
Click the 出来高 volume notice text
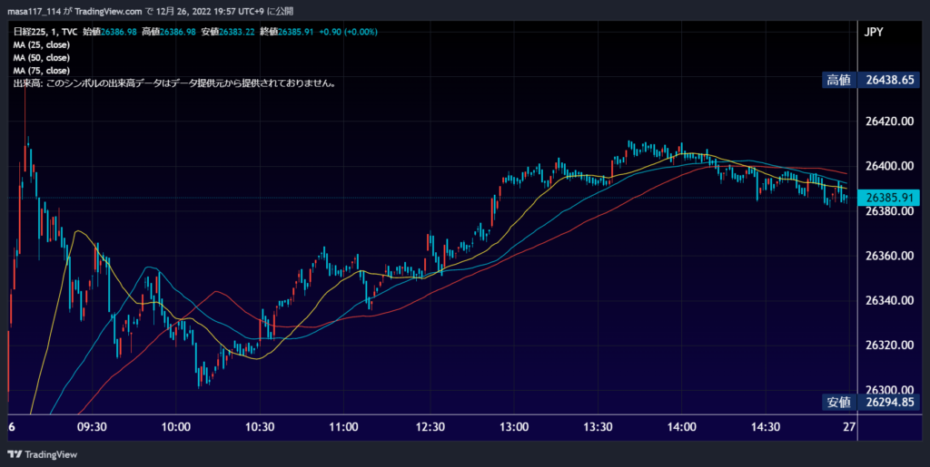pos(175,83)
